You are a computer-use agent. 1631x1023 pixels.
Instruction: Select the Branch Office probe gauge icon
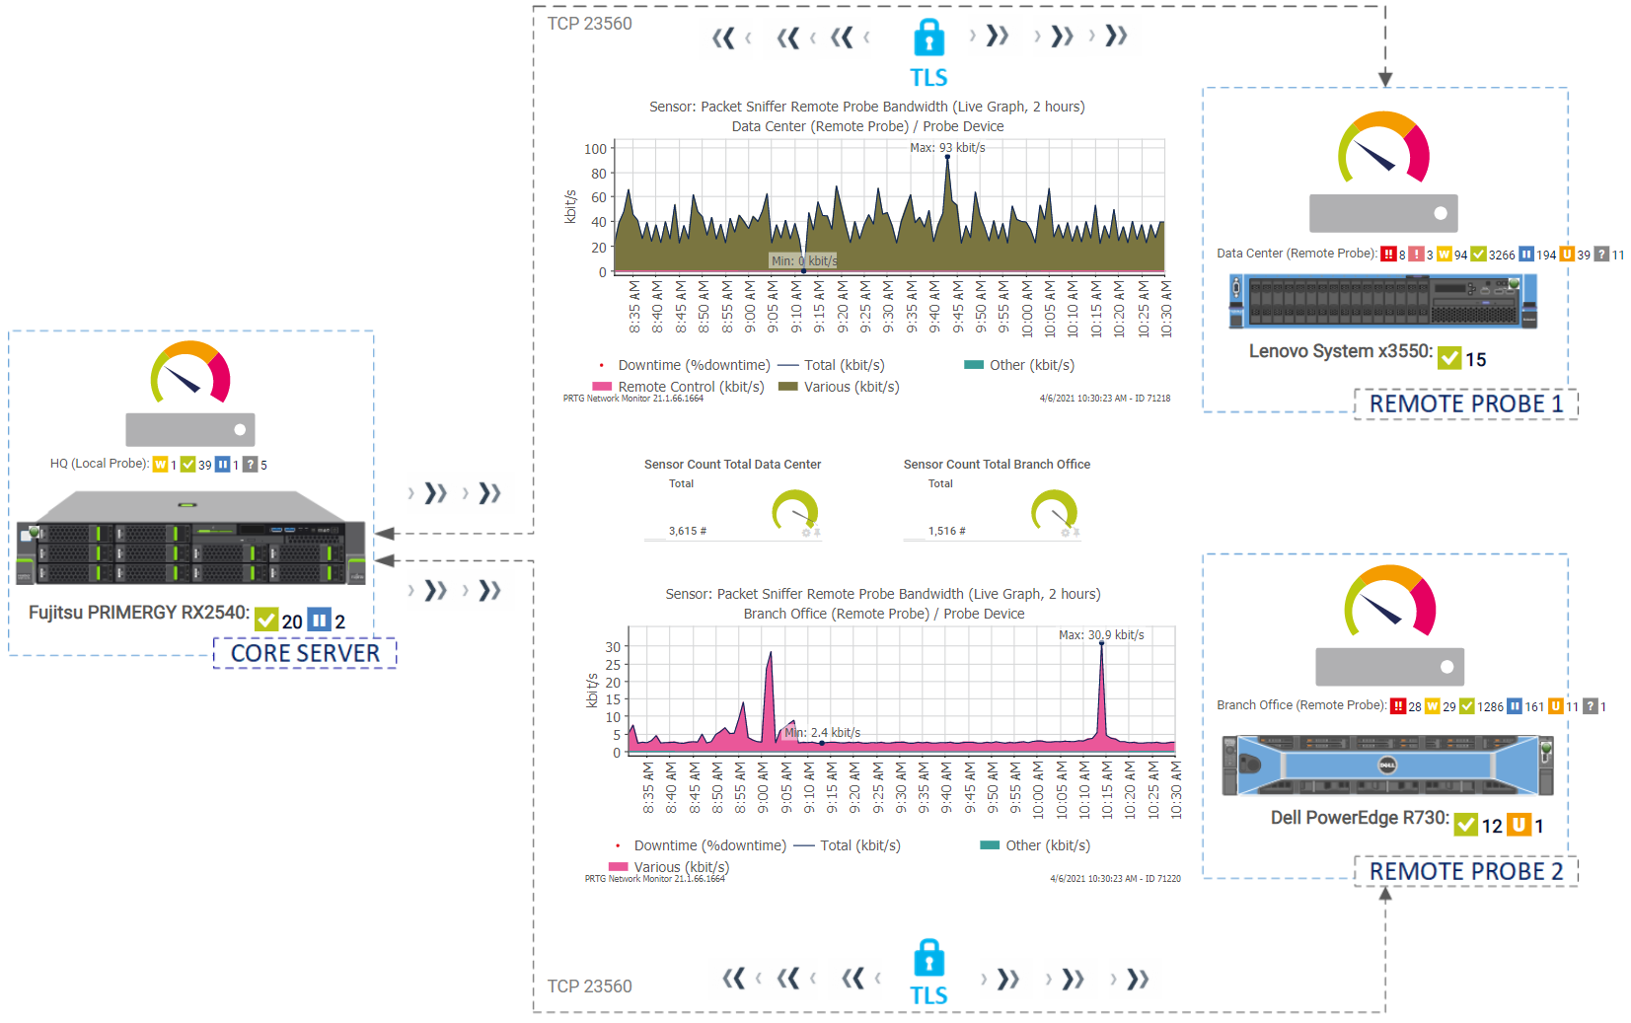1389,601
